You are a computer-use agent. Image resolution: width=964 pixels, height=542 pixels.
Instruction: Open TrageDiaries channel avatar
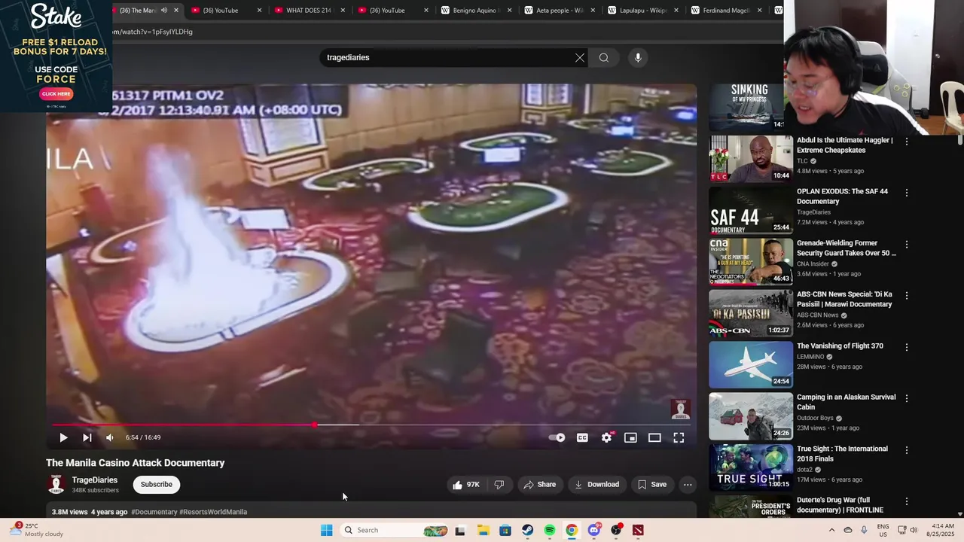56,484
